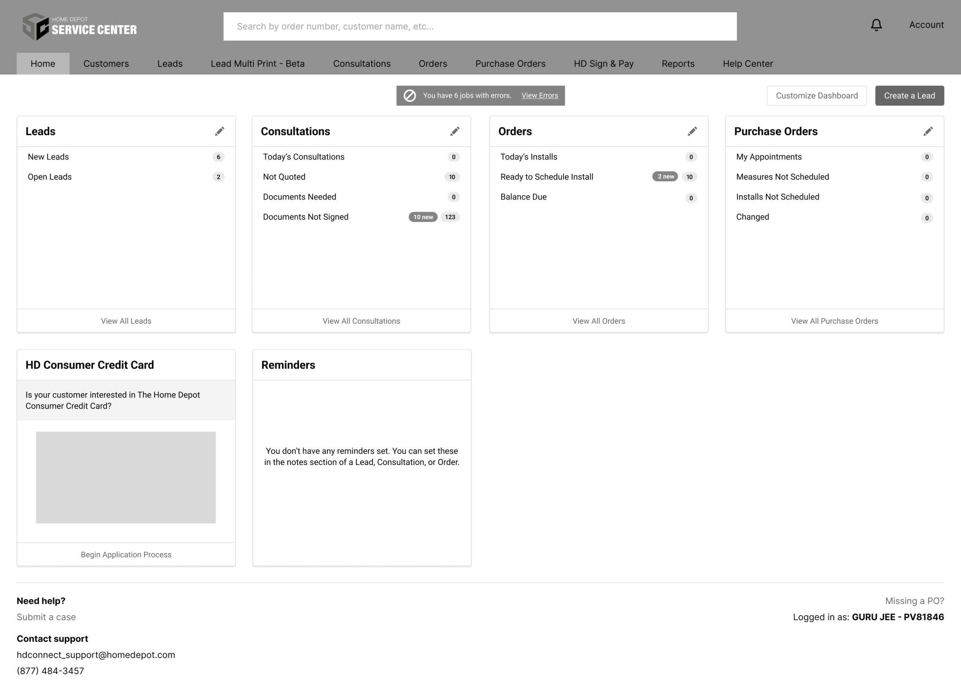
Task: Click the Open Leads count badge 2
Action: point(218,177)
